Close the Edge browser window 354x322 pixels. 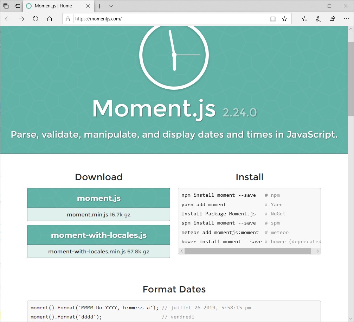(346, 6)
